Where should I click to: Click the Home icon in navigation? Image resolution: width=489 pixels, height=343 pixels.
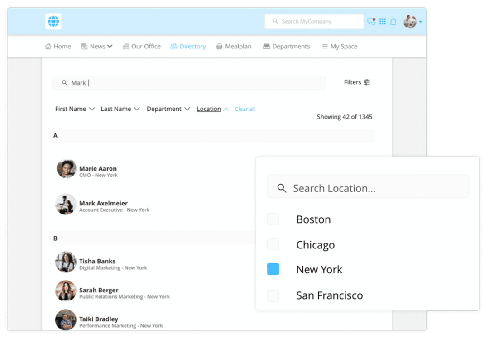coord(48,46)
